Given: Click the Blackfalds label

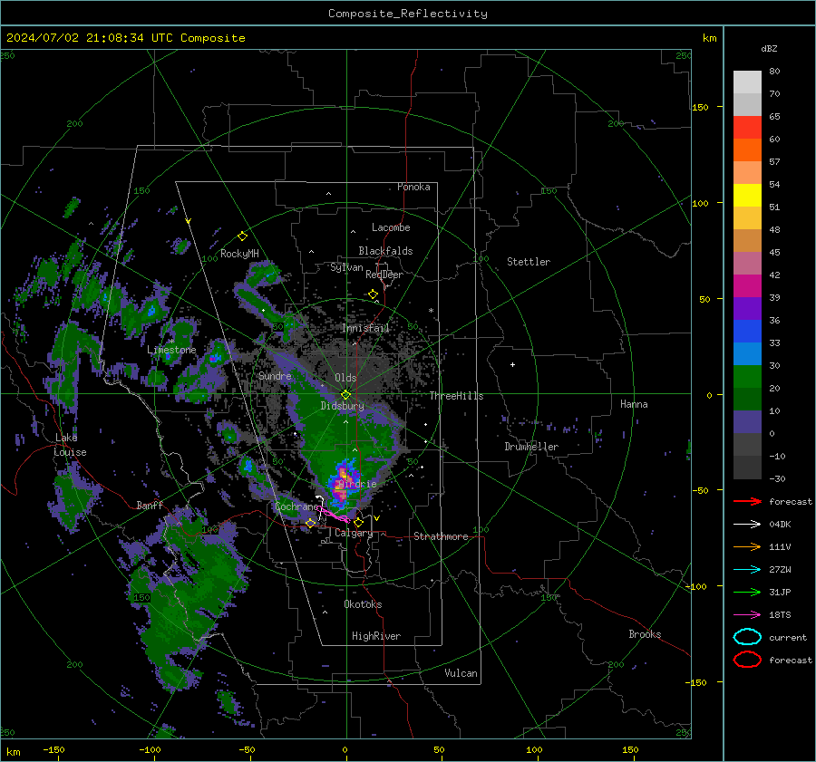Looking at the screenshot, I should pyautogui.click(x=385, y=251).
